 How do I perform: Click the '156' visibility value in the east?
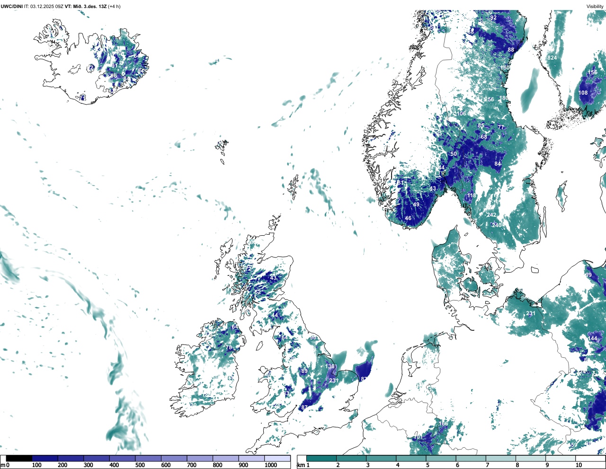click(592, 72)
